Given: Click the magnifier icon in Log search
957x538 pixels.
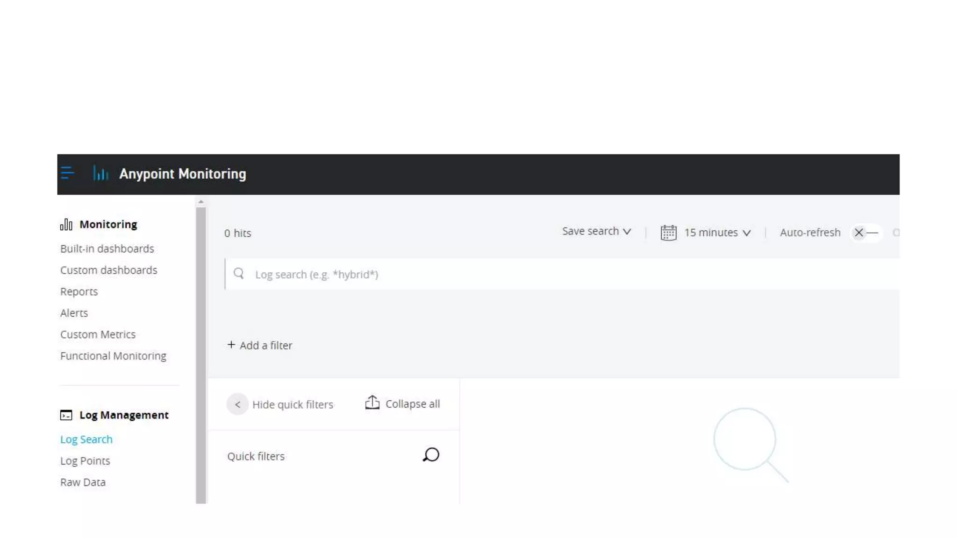Looking at the screenshot, I should pyautogui.click(x=239, y=274).
